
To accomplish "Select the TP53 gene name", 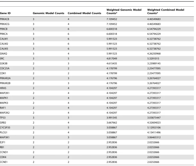I will point(3,118).
